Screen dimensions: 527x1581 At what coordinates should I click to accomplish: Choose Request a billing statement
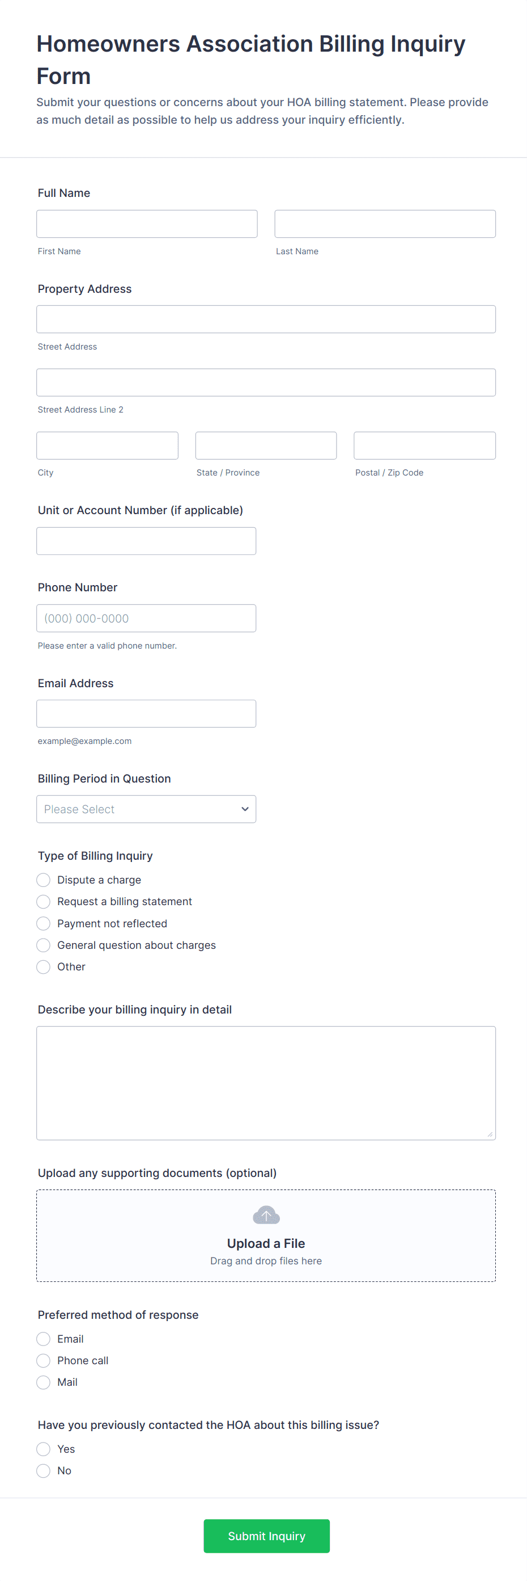pyautogui.click(x=44, y=902)
